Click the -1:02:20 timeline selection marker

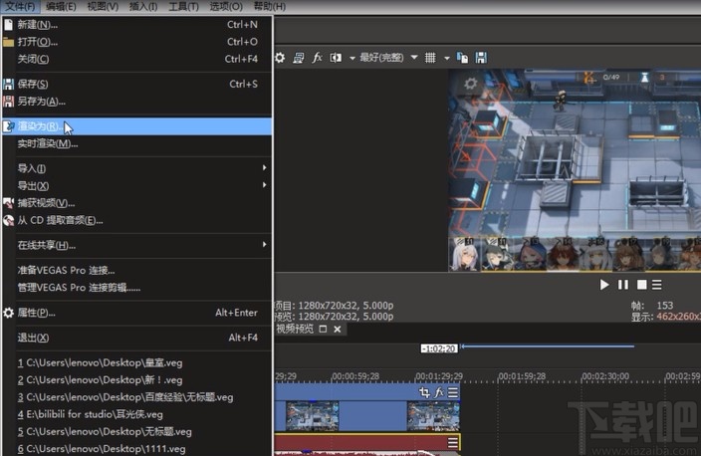439,348
